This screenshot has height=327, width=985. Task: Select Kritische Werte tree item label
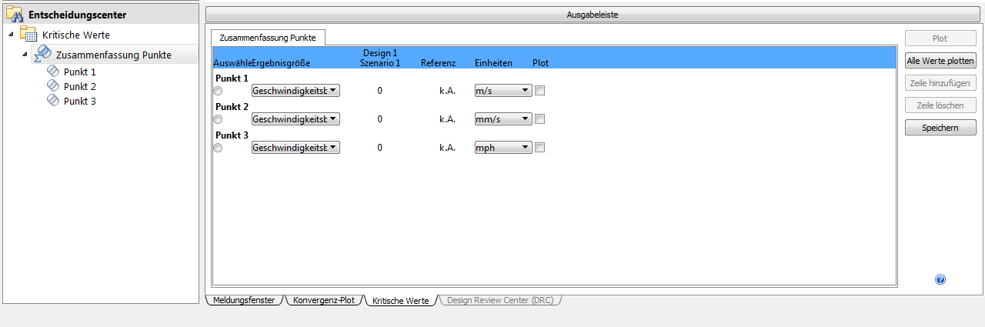click(x=76, y=35)
